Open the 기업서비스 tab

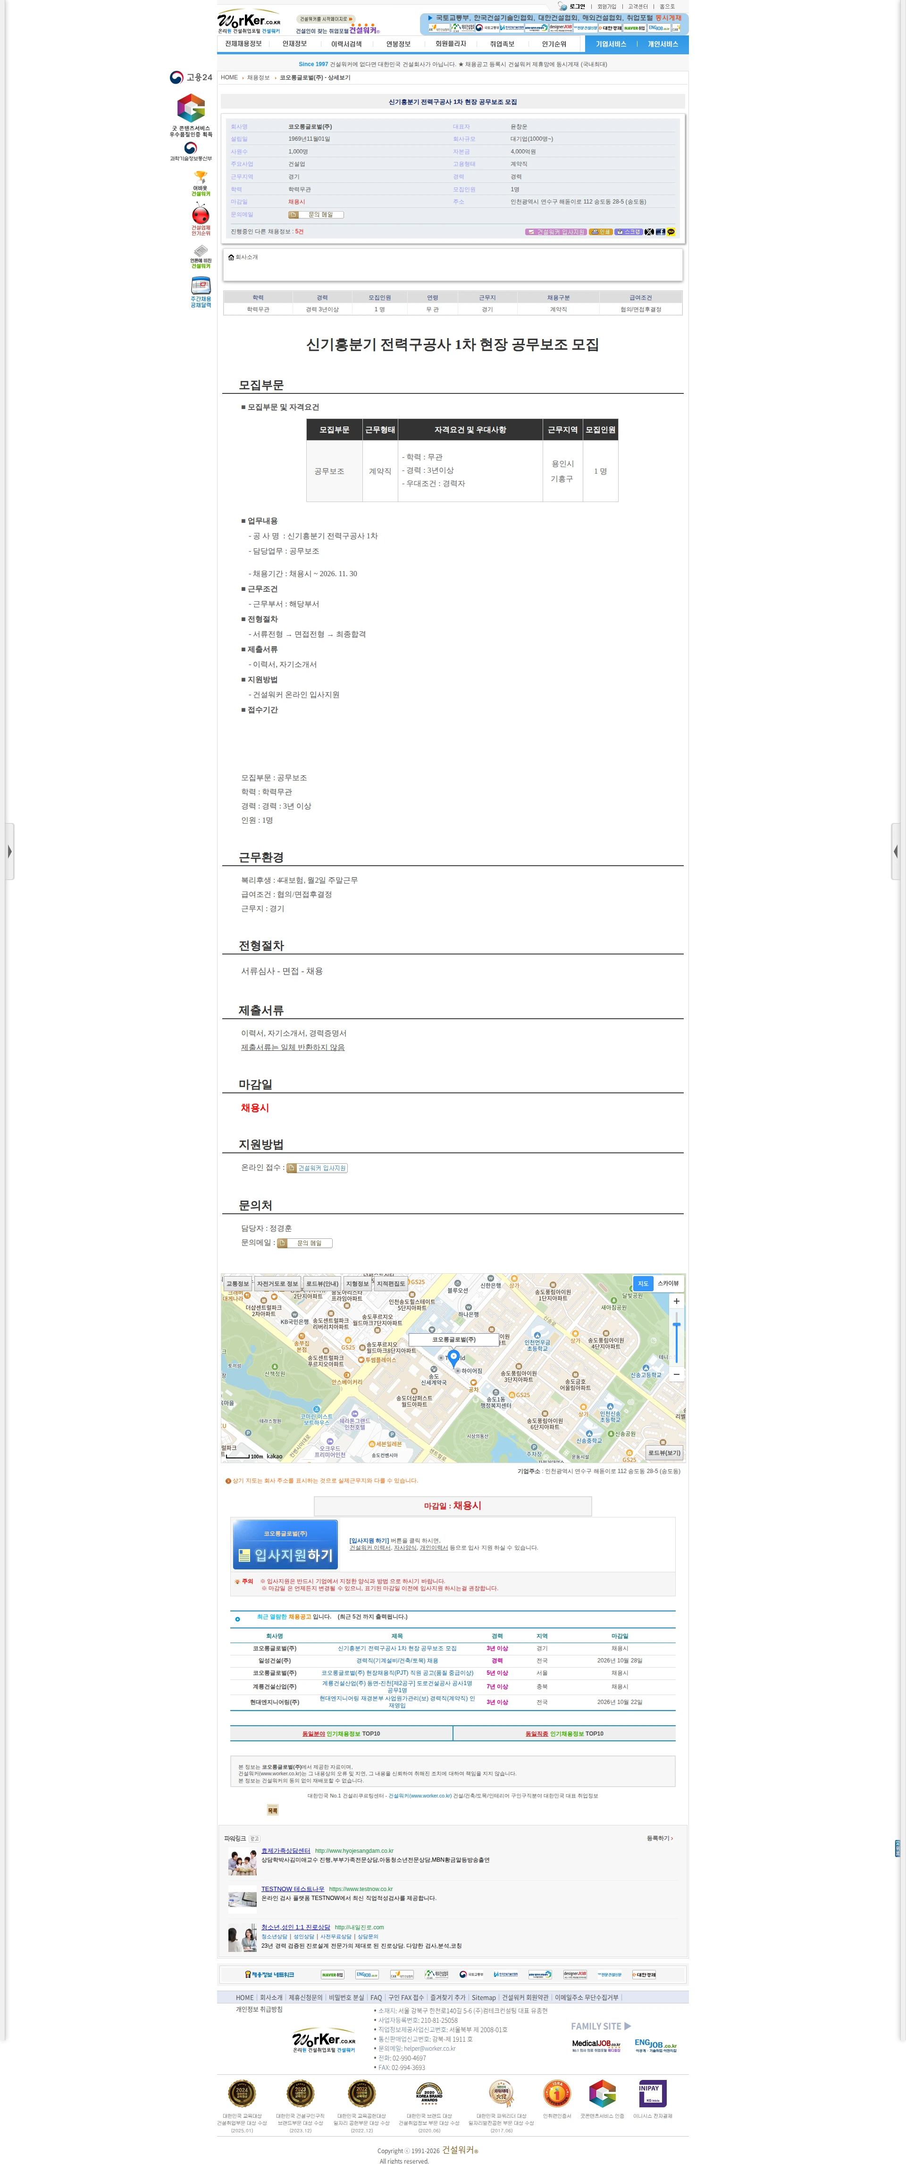point(611,43)
